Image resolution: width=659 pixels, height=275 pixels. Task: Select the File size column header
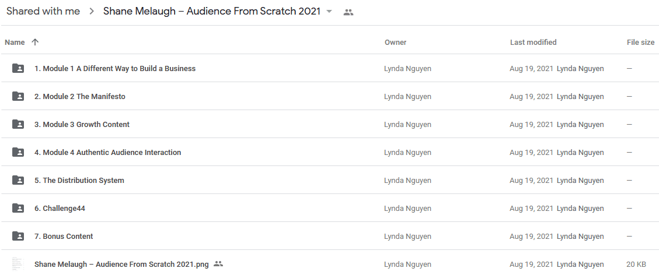coord(640,43)
